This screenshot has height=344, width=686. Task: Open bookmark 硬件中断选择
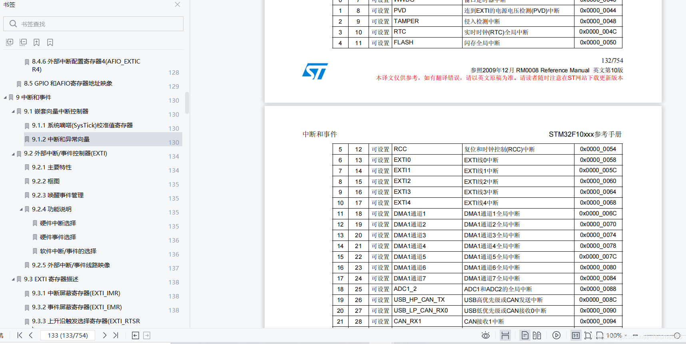click(58, 223)
